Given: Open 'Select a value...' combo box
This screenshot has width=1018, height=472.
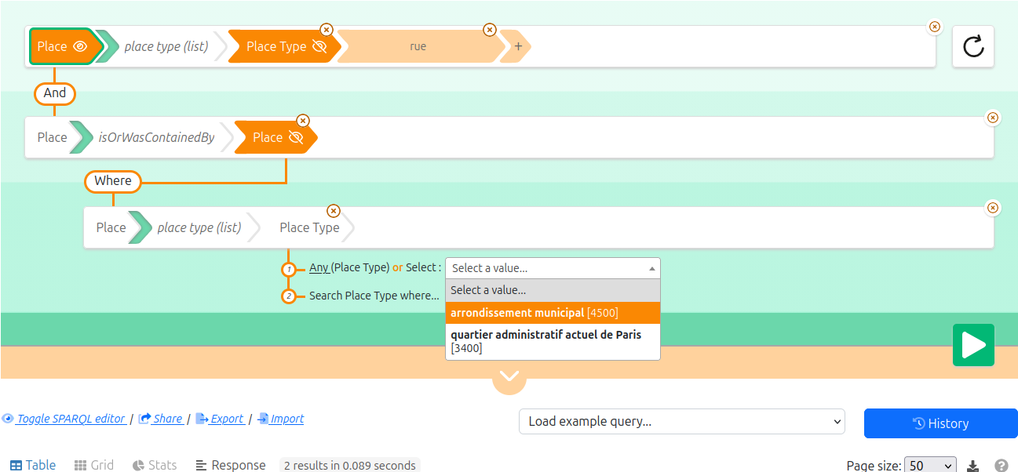Looking at the screenshot, I should pyautogui.click(x=553, y=268).
